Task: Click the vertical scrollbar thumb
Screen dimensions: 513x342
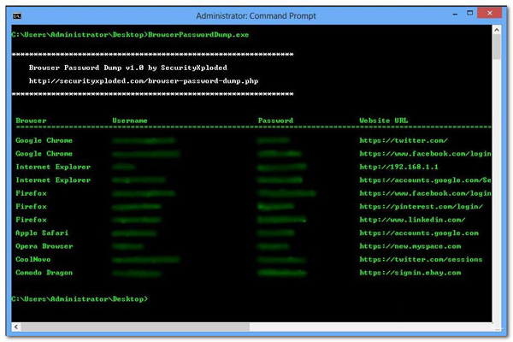Action: (497, 47)
